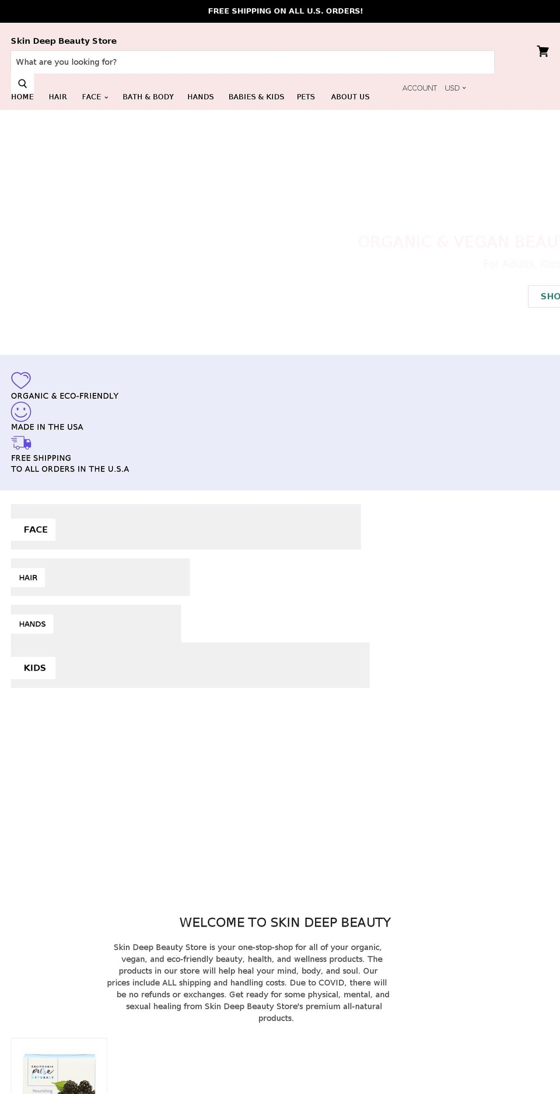Expand the USD currency selector

click(455, 88)
